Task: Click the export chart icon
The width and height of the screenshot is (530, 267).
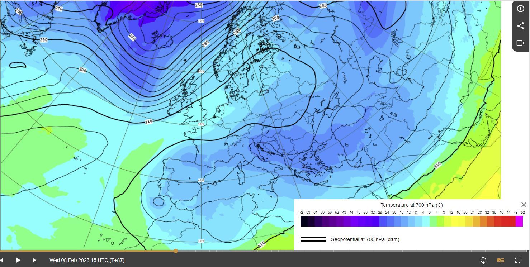Action: tap(520, 43)
